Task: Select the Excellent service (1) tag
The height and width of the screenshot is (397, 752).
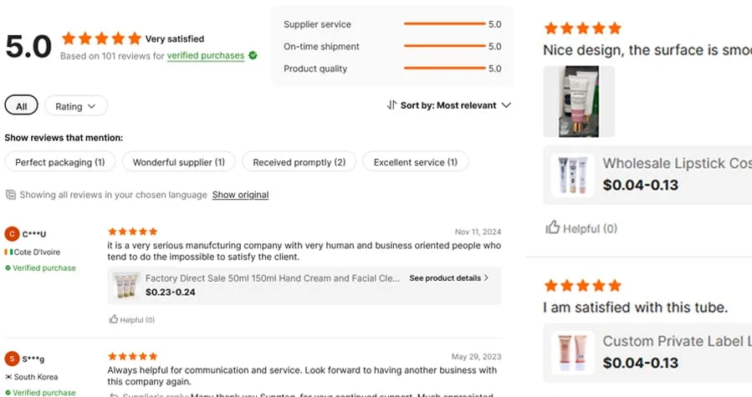Action: click(x=415, y=162)
